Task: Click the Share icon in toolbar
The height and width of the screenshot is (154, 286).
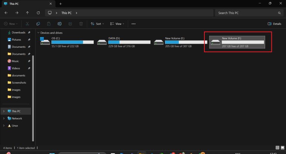Action: tap(70, 24)
